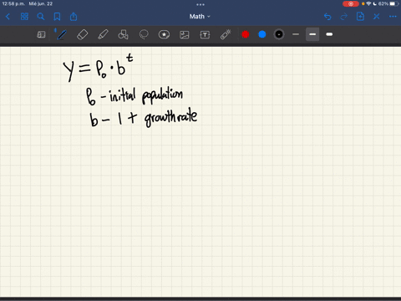Tap the handwritten 'initial population' text
The width and height of the screenshot is (401, 301).
click(146, 96)
